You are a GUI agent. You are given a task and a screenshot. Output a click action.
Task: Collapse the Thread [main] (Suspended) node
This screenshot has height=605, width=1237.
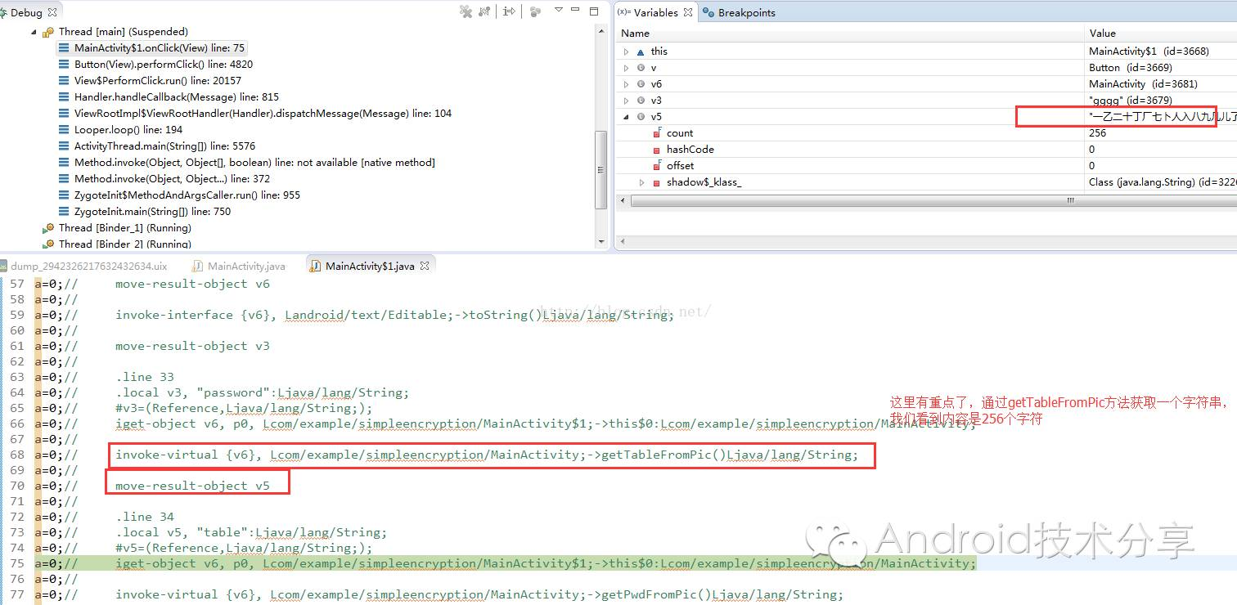pos(34,32)
